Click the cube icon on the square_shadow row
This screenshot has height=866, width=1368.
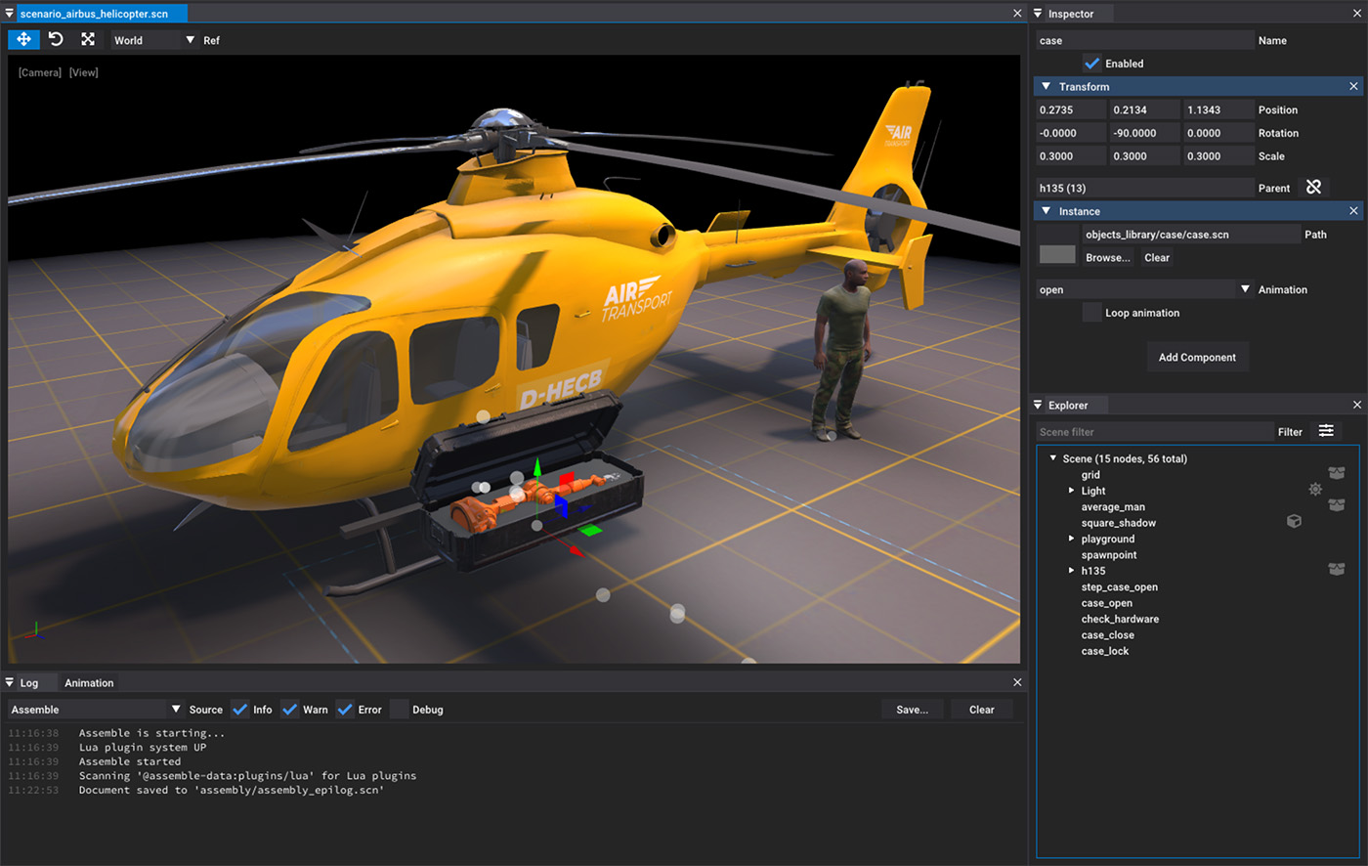(x=1294, y=522)
